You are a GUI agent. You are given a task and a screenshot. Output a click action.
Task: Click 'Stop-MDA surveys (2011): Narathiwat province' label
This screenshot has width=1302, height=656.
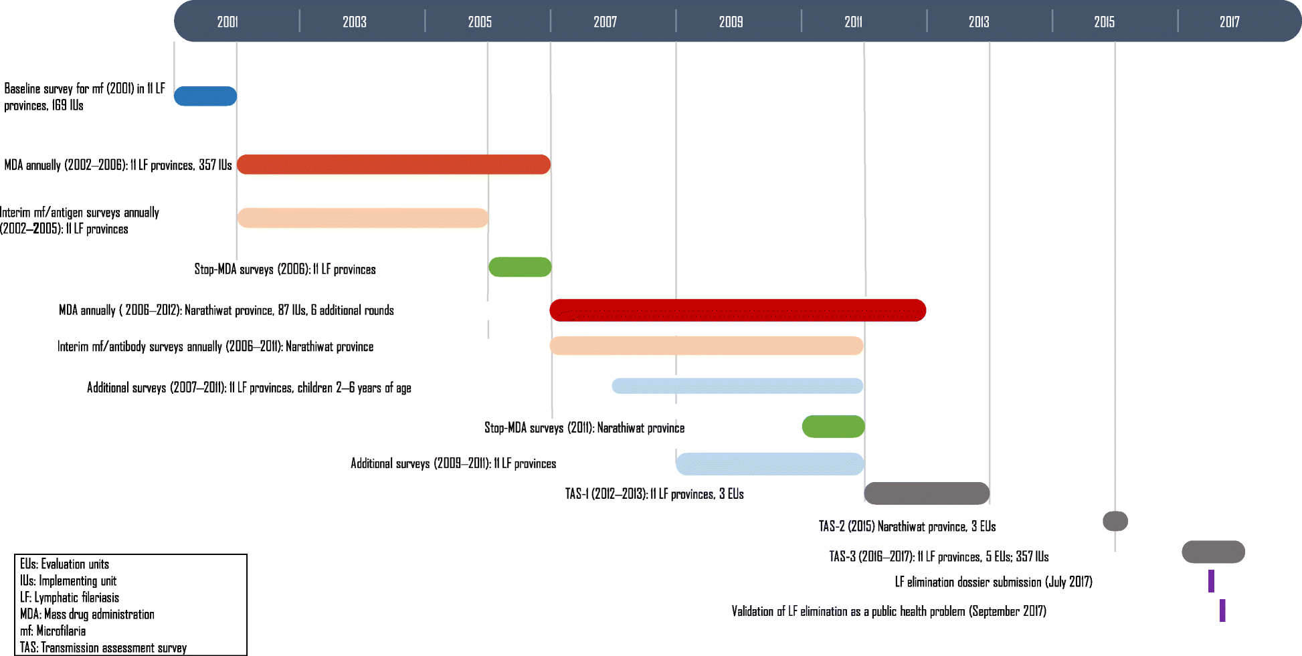pyautogui.click(x=585, y=428)
